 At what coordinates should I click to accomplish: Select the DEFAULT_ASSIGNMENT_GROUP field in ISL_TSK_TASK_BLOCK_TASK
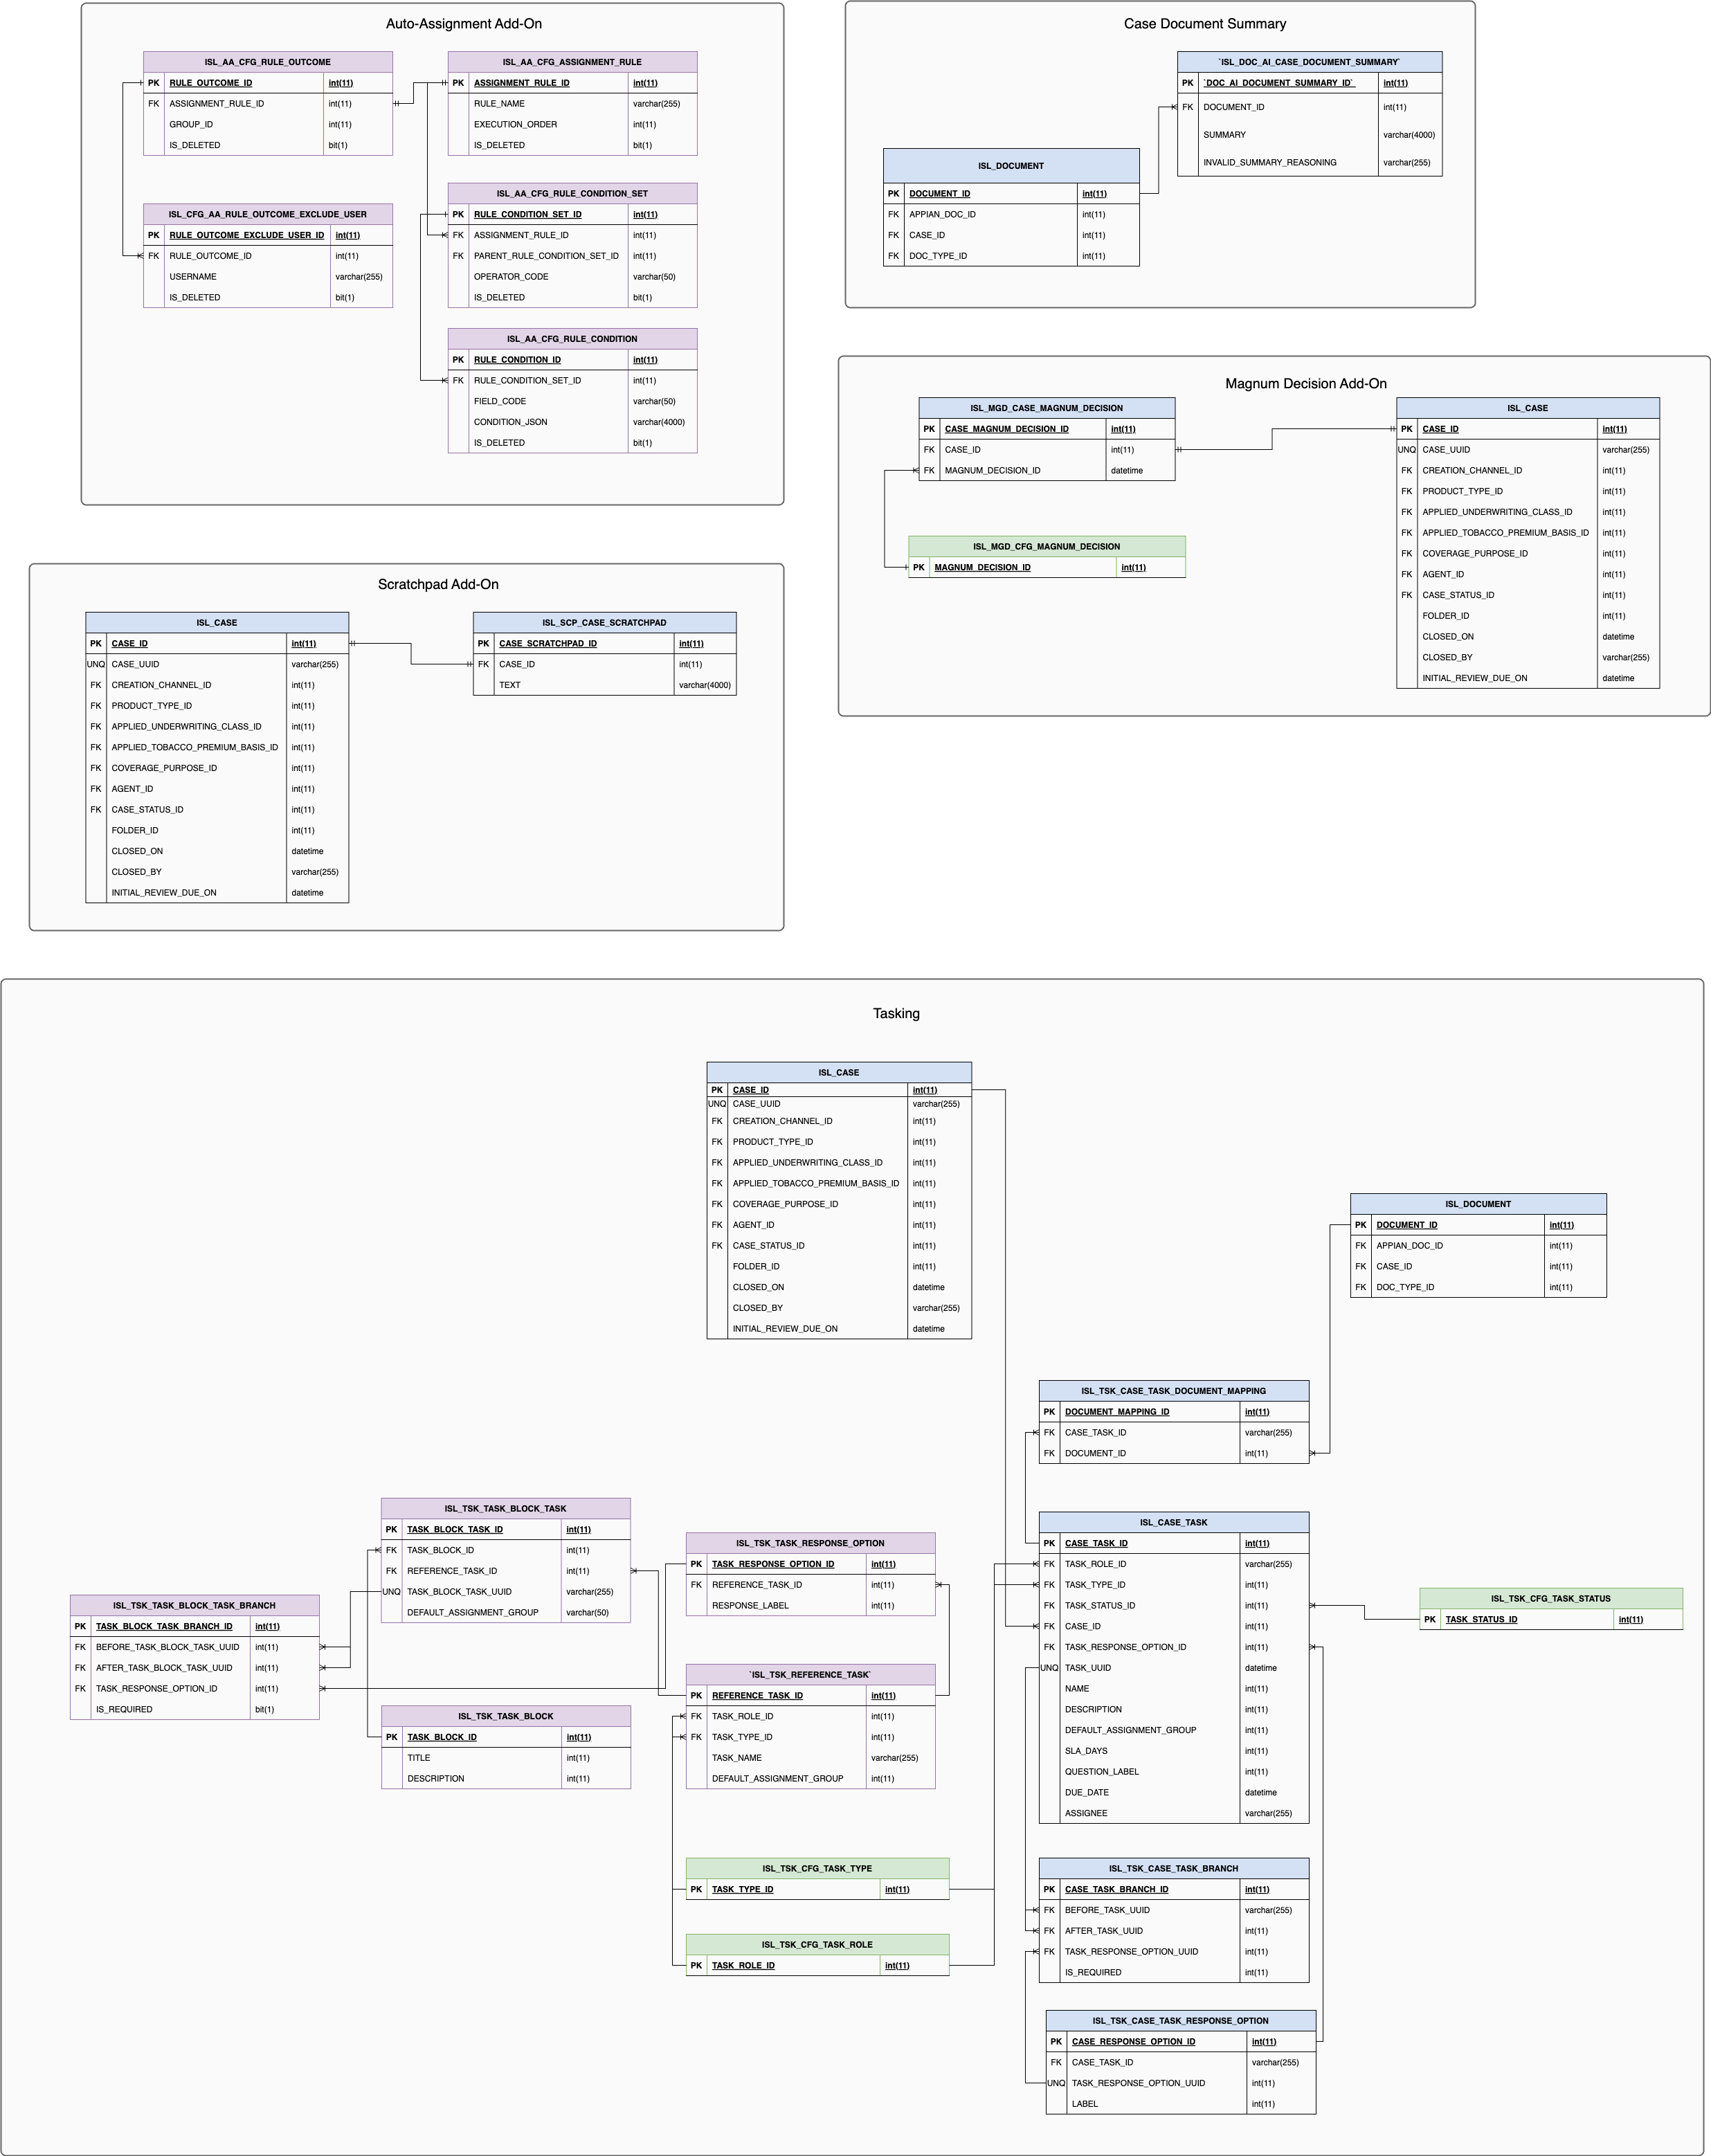pos(506,1613)
